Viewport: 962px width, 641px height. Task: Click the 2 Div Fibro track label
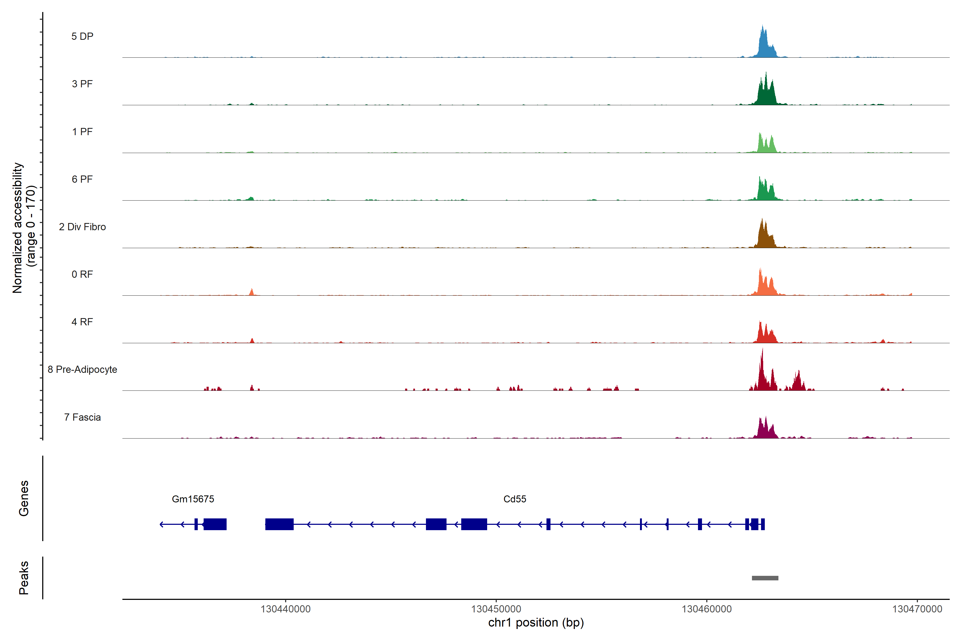(x=82, y=227)
